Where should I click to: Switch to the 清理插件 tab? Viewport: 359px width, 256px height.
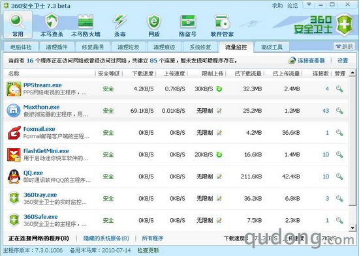[57, 47]
